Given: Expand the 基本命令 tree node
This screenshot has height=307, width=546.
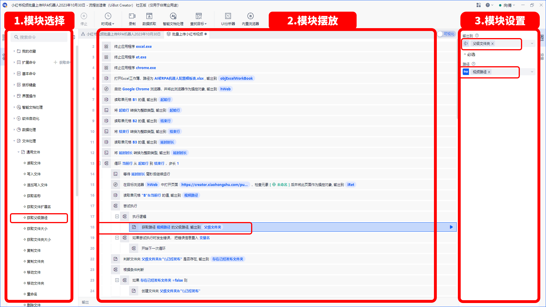Looking at the screenshot, I should pyautogui.click(x=14, y=74).
